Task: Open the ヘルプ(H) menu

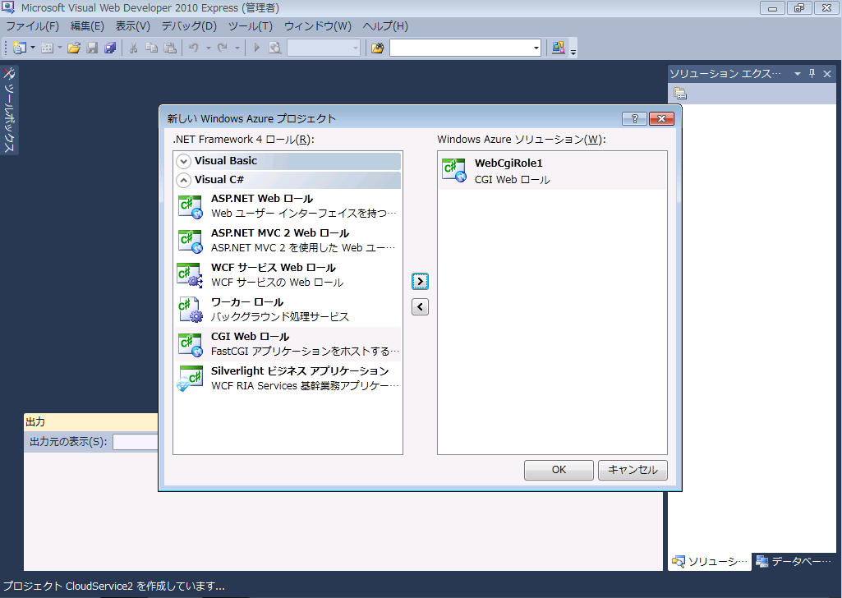Action: (385, 25)
